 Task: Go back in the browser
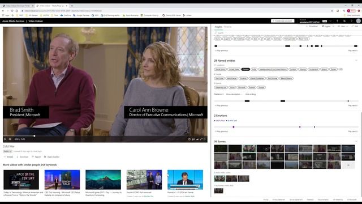(3, 11)
